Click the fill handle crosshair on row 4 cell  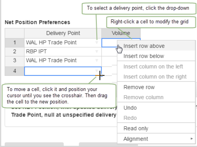click(x=100, y=75)
